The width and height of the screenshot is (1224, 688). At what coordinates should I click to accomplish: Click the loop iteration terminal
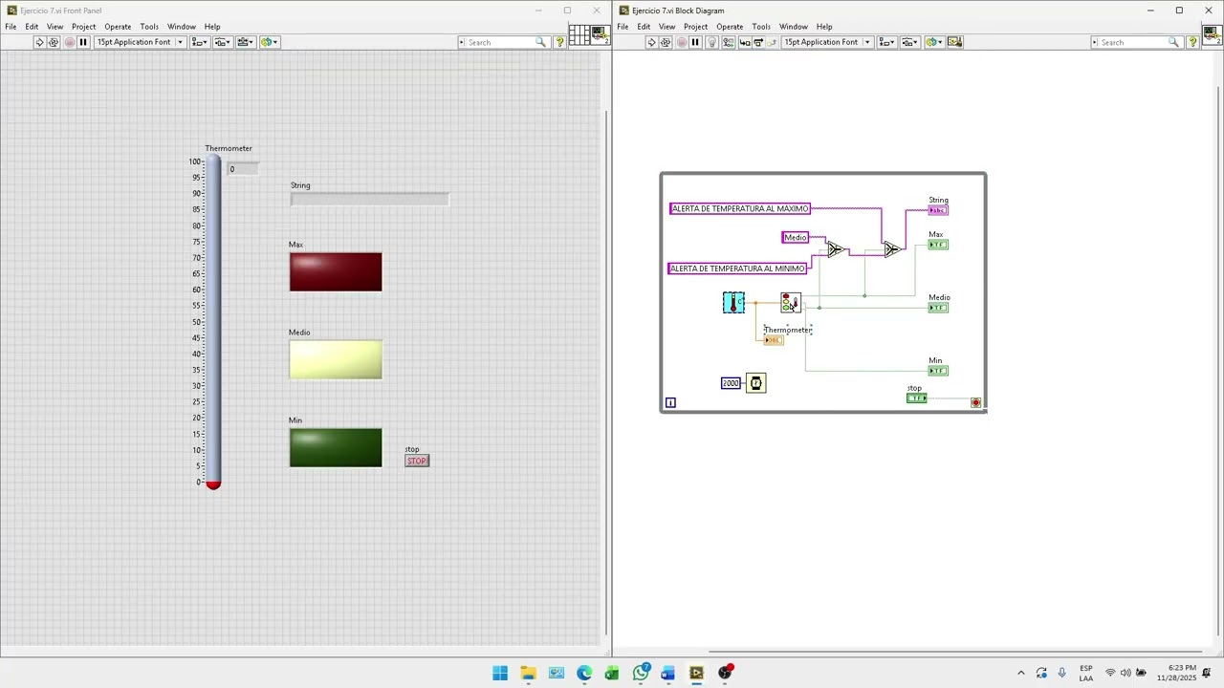(670, 402)
